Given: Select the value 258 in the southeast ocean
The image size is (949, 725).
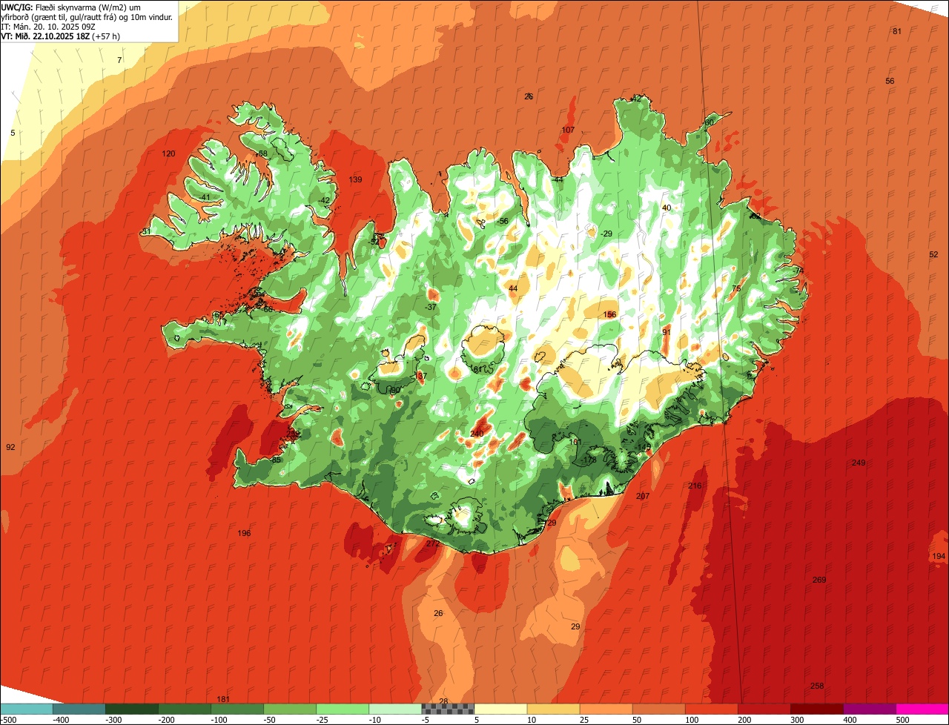Looking at the screenshot, I should (817, 686).
